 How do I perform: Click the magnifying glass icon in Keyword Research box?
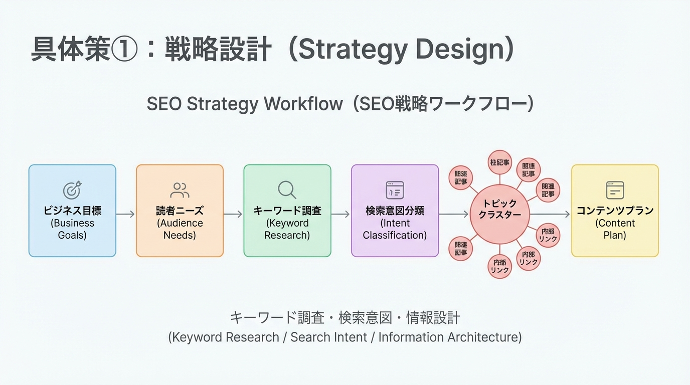(x=287, y=189)
